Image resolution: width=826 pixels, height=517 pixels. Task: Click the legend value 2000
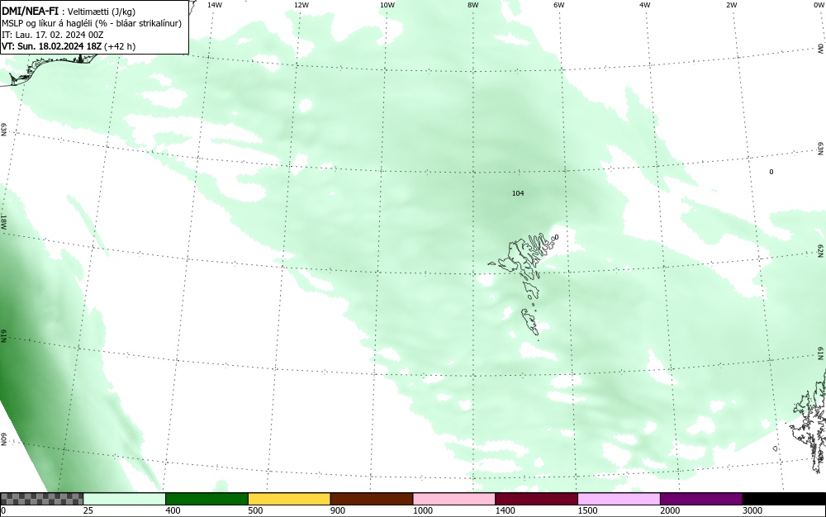click(670, 510)
